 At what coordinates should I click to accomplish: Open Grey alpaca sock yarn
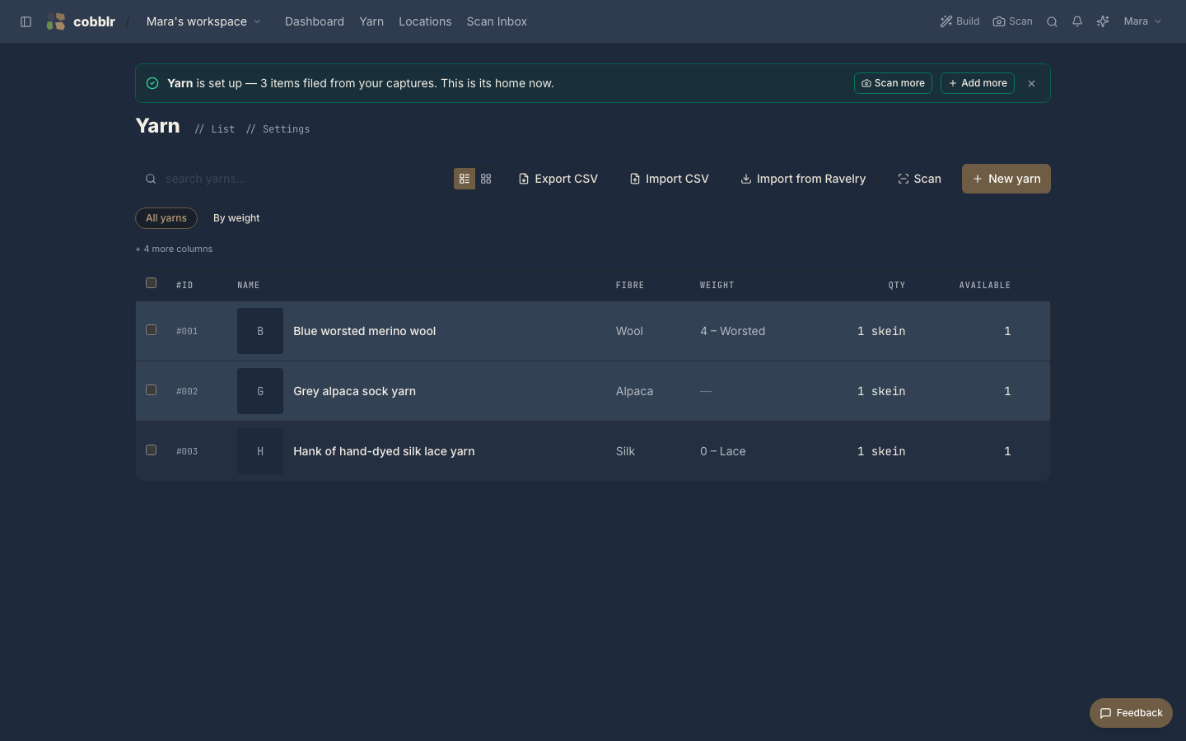click(x=354, y=391)
